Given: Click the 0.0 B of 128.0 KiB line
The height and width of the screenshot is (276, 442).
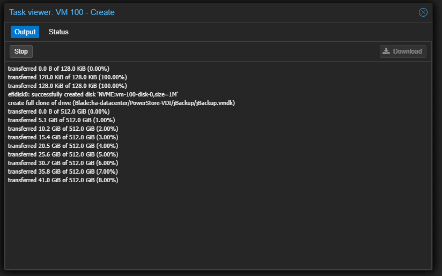Looking at the screenshot, I should pyautogui.click(x=58, y=69).
